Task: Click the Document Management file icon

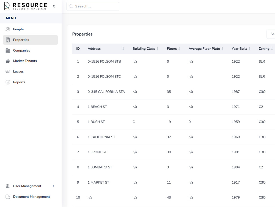Action: click(8, 197)
